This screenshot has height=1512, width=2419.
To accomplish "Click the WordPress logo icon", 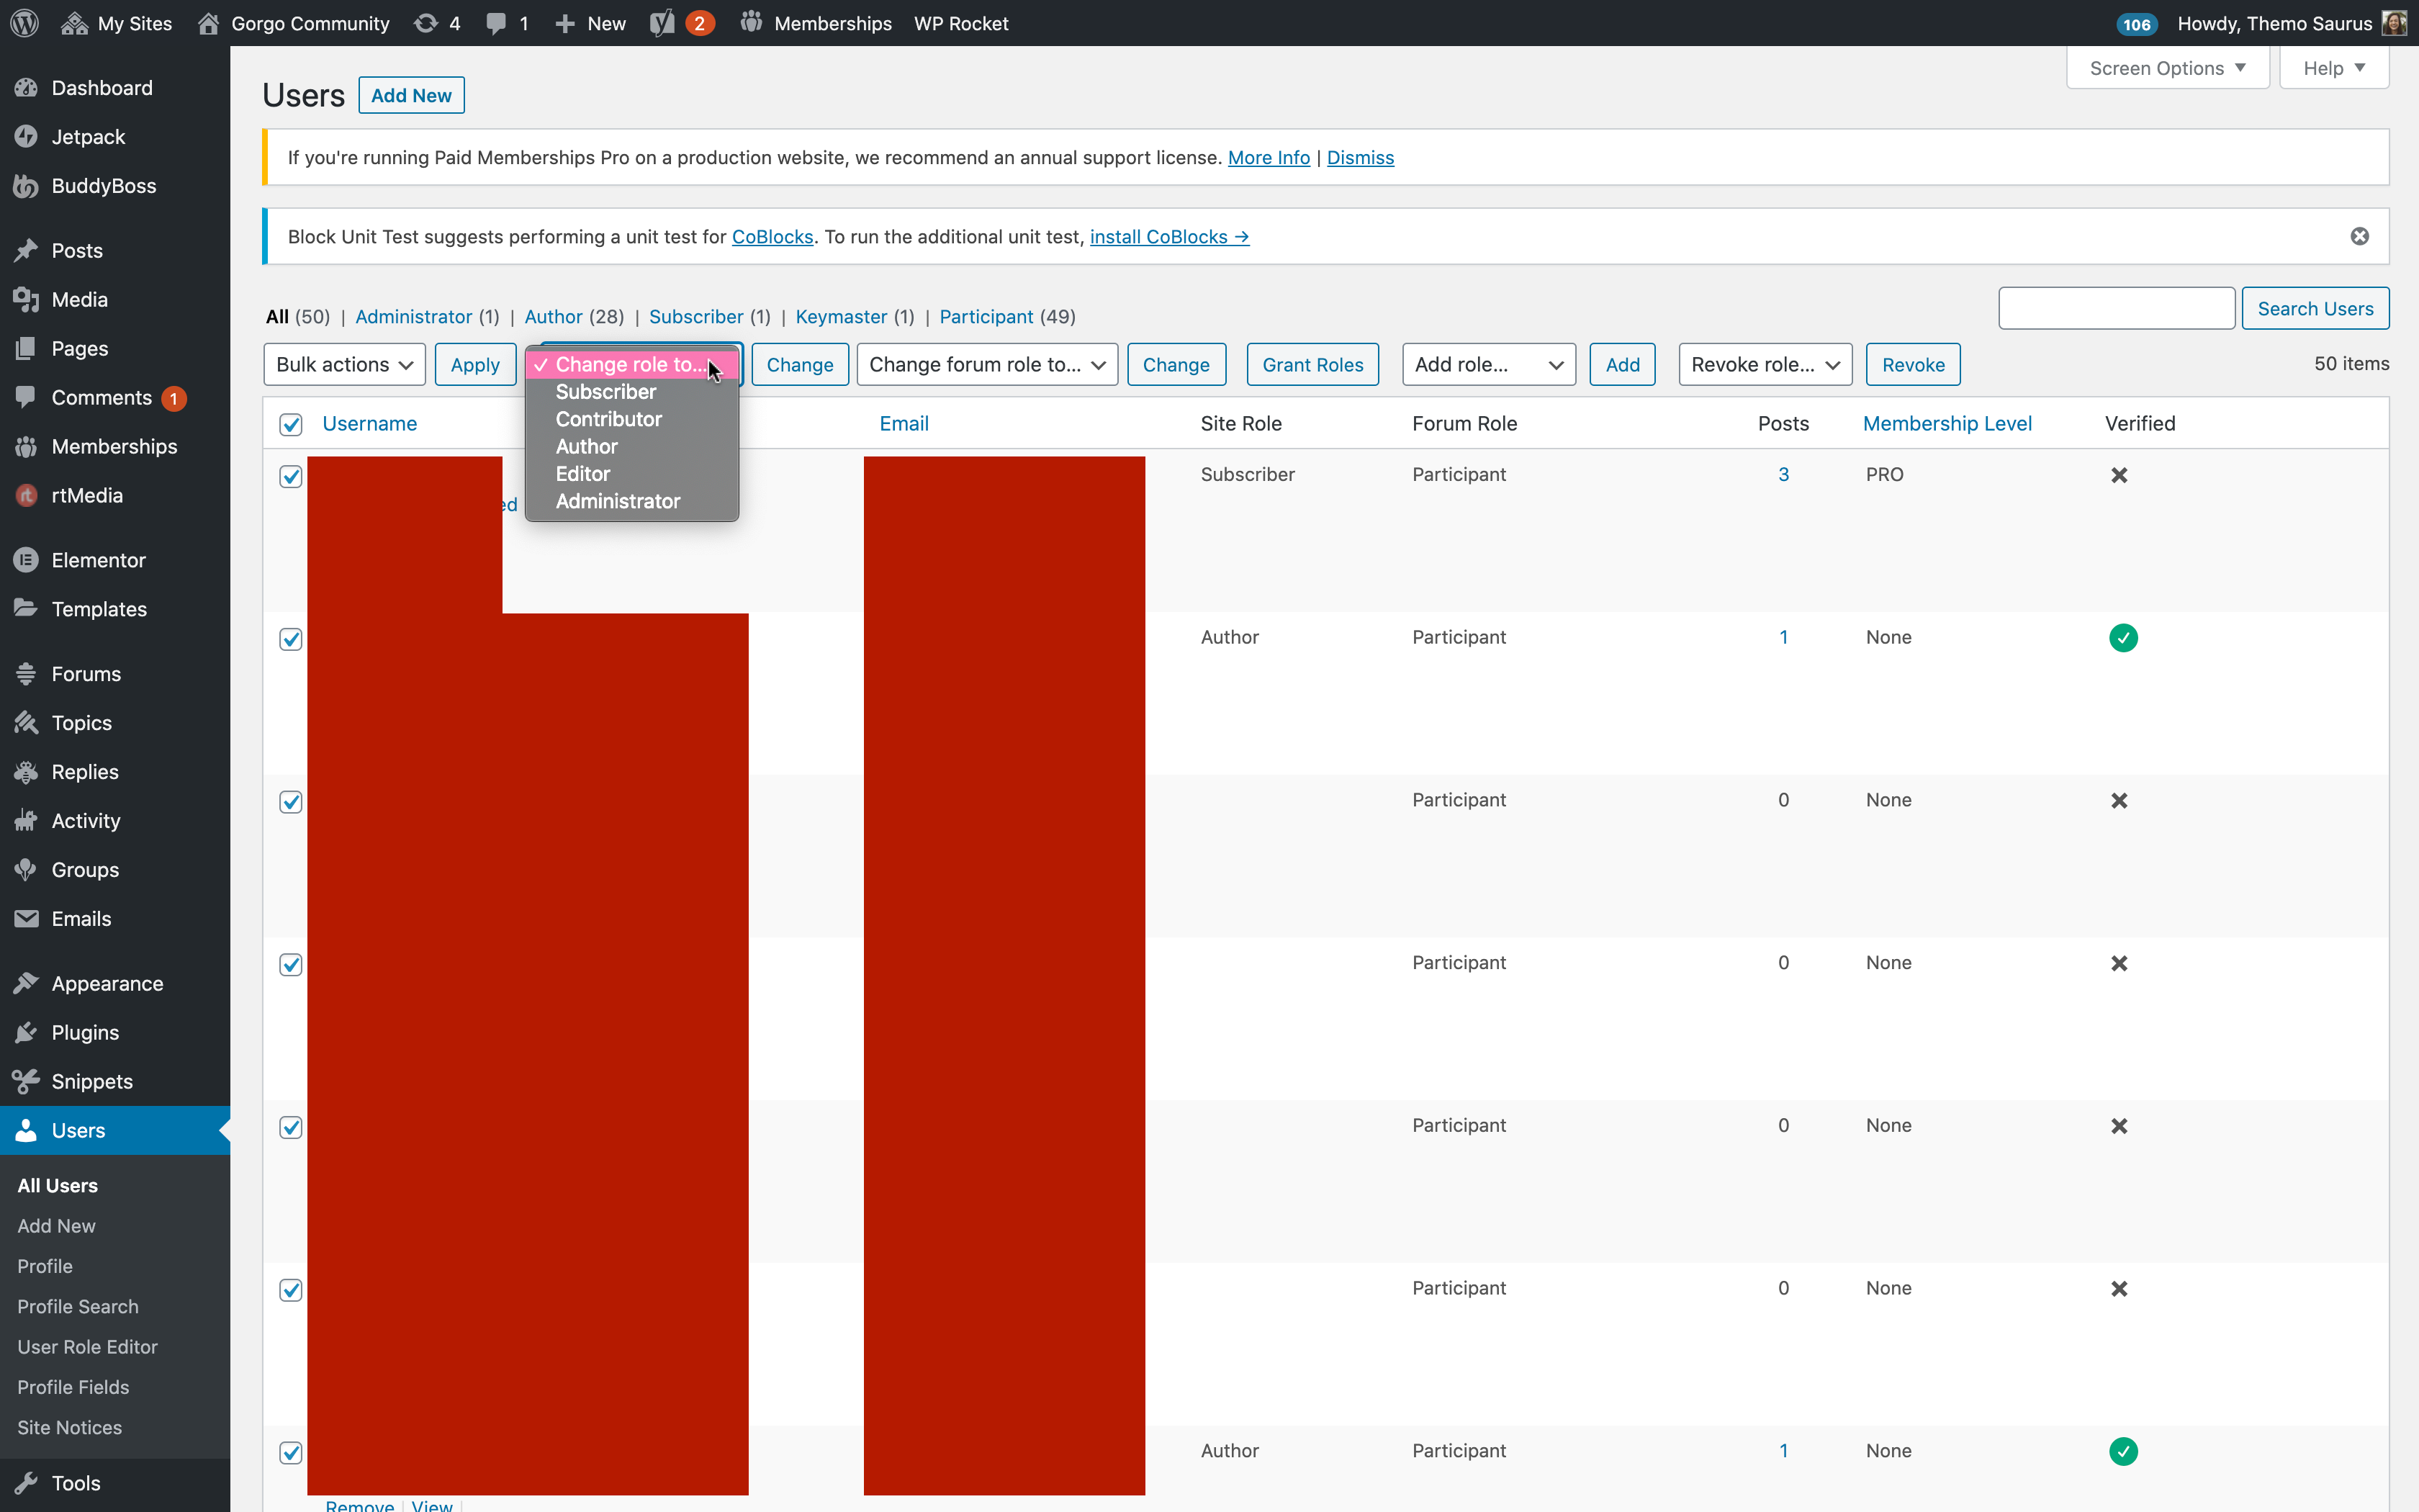I will (x=24, y=23).
